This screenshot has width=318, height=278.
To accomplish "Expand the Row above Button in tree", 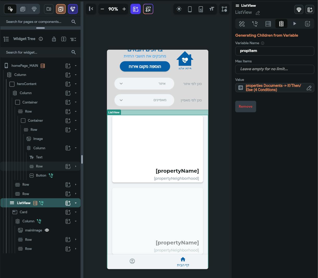I will 76,166.
